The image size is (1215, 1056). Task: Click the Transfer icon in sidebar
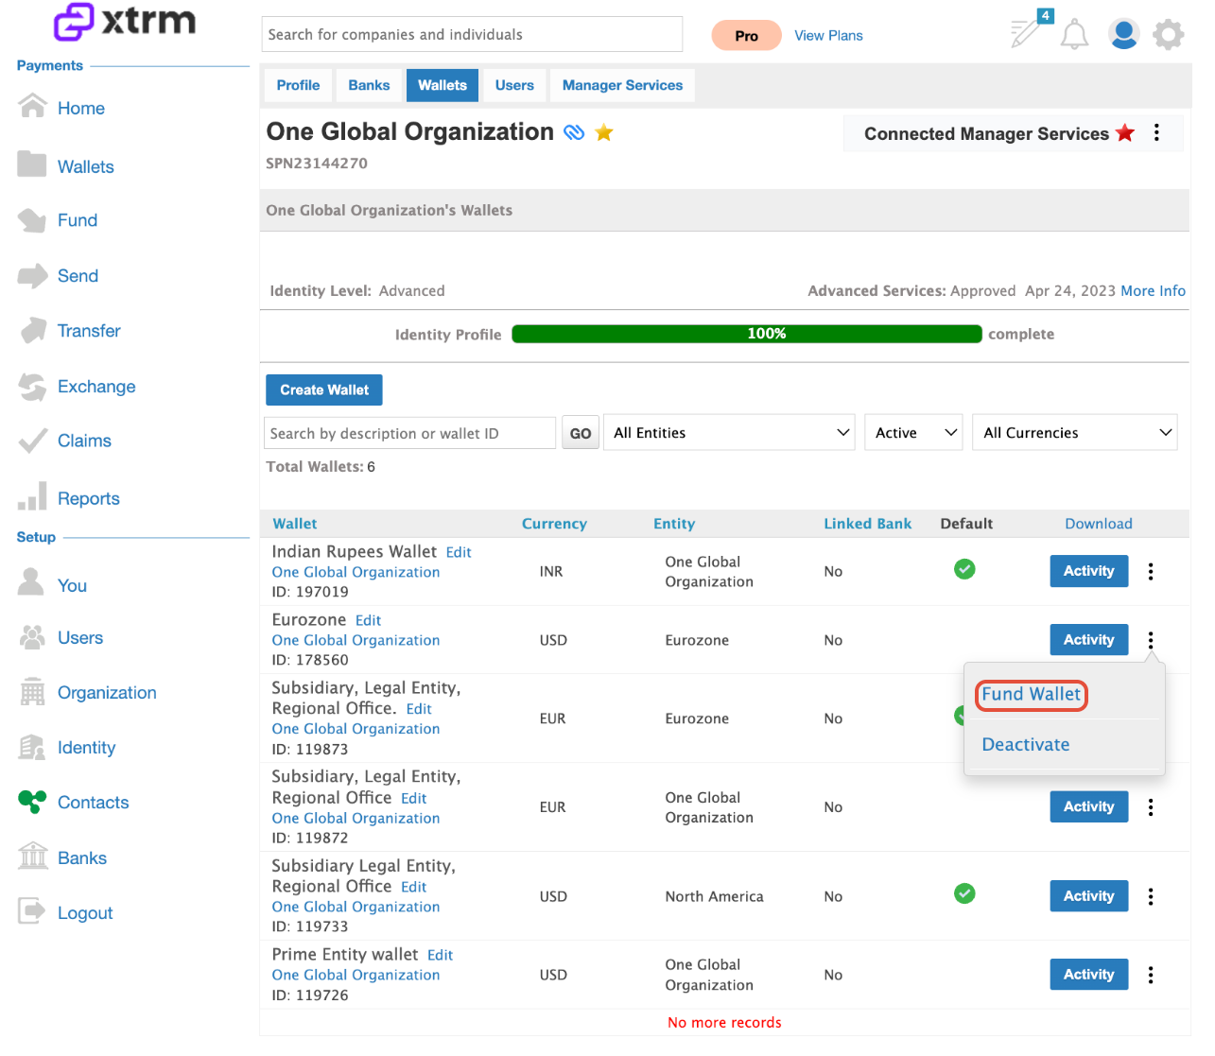[x=33, y=330]
